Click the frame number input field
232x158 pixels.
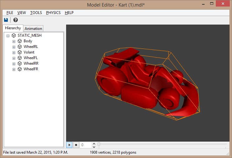pos(86,145)
